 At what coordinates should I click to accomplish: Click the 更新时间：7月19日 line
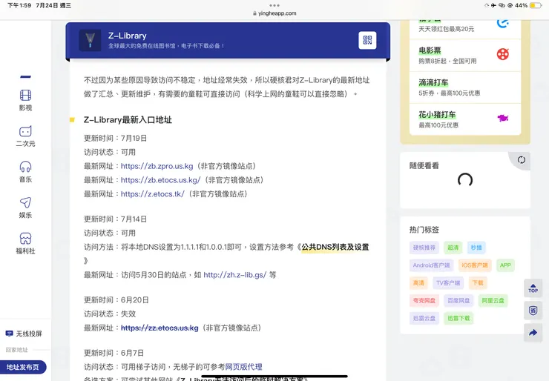[115, 138]
